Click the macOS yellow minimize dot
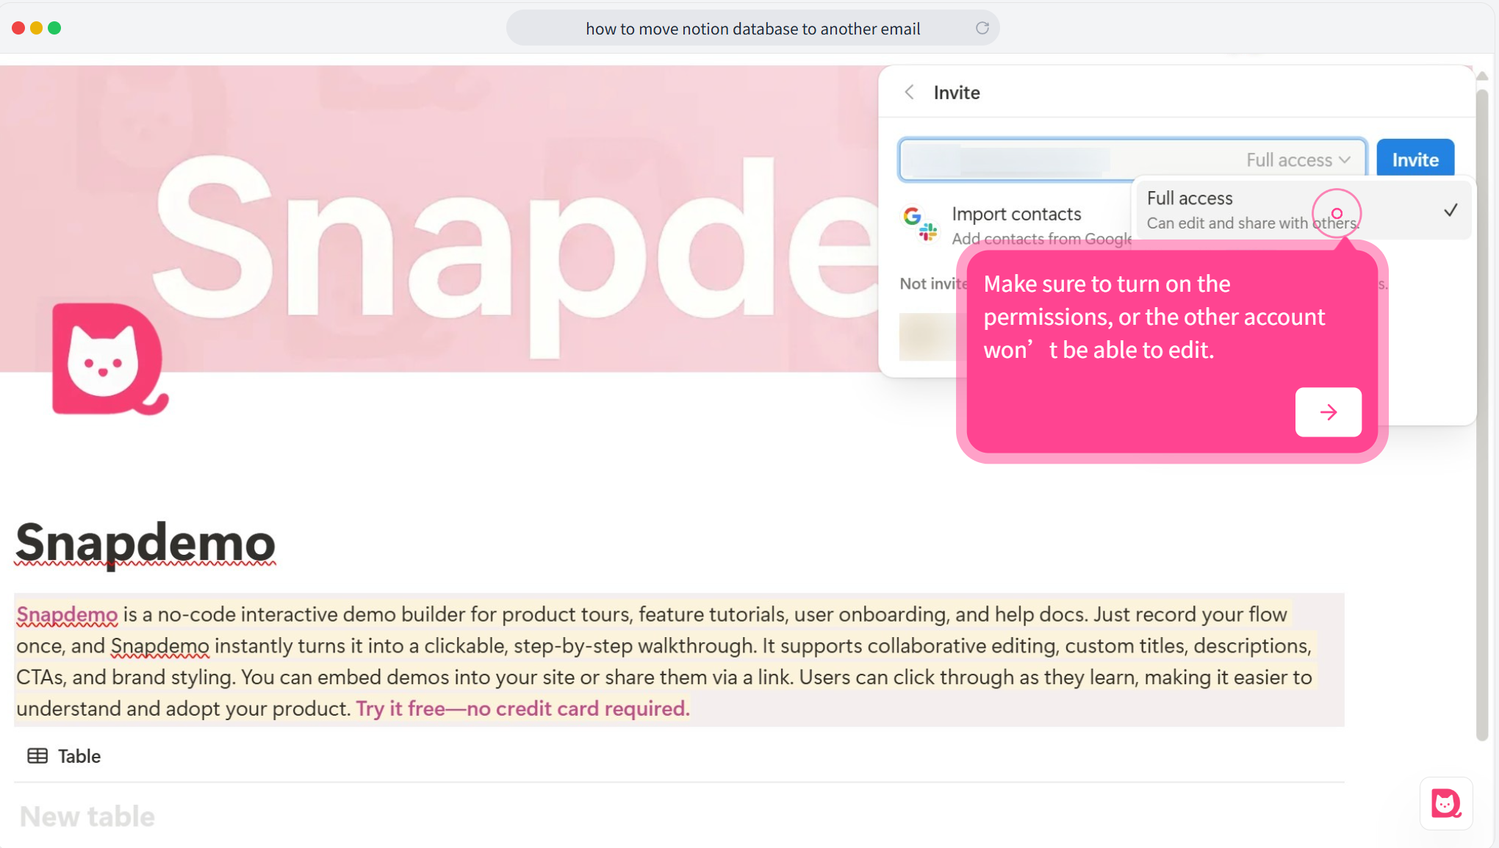This screenshot has width=1499, height=848. [36, 28]
